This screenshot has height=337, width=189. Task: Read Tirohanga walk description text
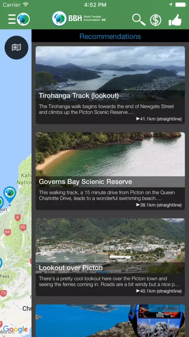[106, 109]
